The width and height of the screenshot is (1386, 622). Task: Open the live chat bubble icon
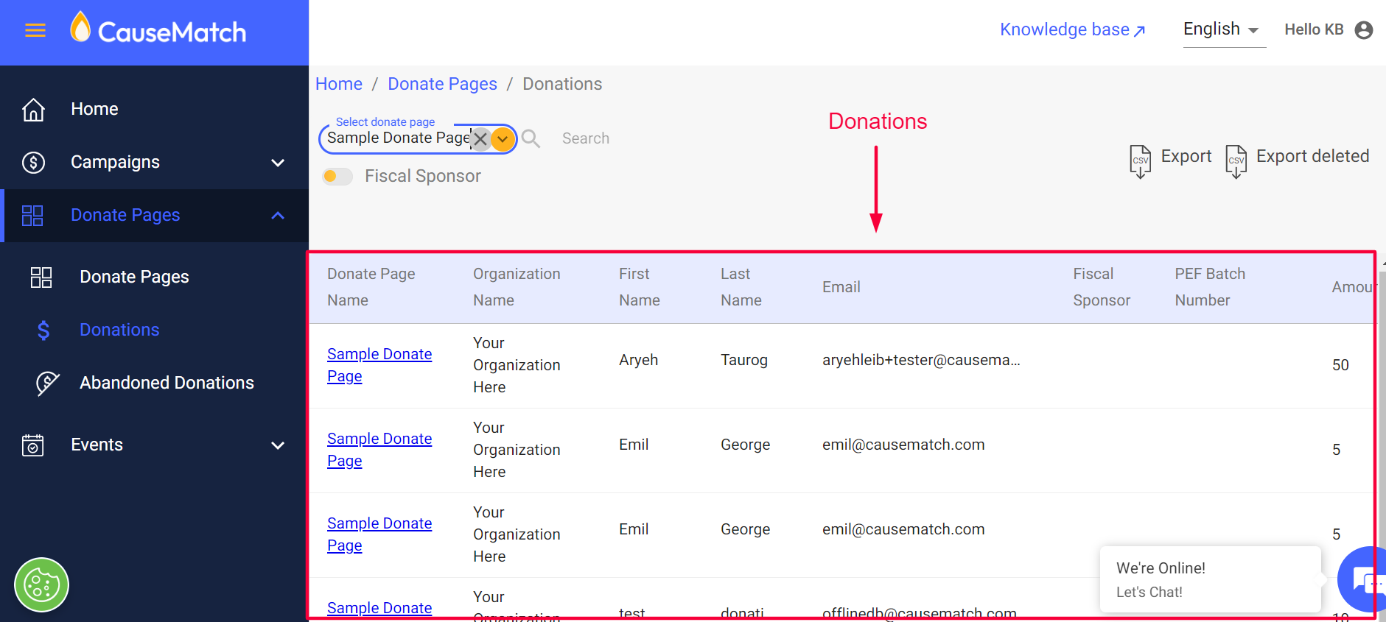tap(1363, 580)
